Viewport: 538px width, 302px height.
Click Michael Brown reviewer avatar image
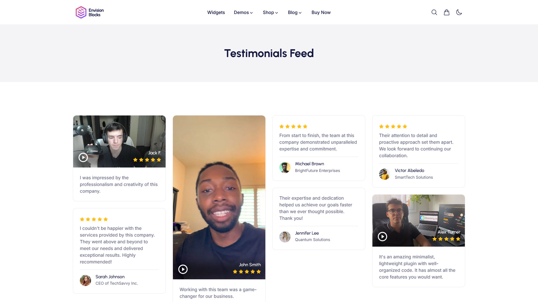[285, 167]
